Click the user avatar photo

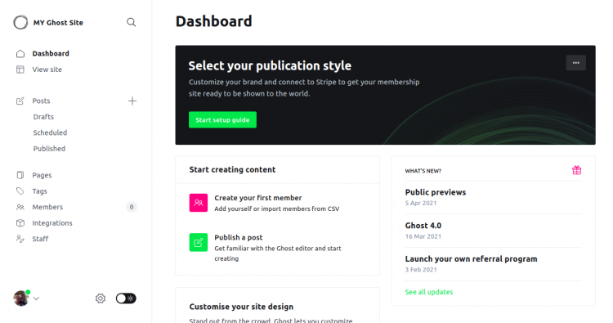[21, 298]
